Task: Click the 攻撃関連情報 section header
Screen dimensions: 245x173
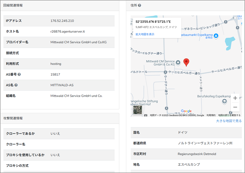Action: [x=13, y=118]
